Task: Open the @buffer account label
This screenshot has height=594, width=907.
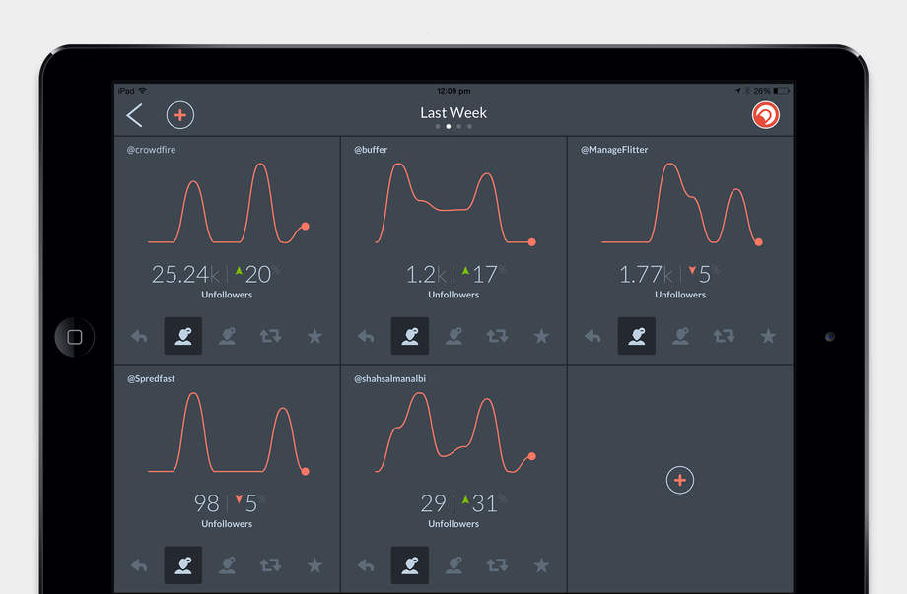Action: pyautogui.click(x=371, y=149)
